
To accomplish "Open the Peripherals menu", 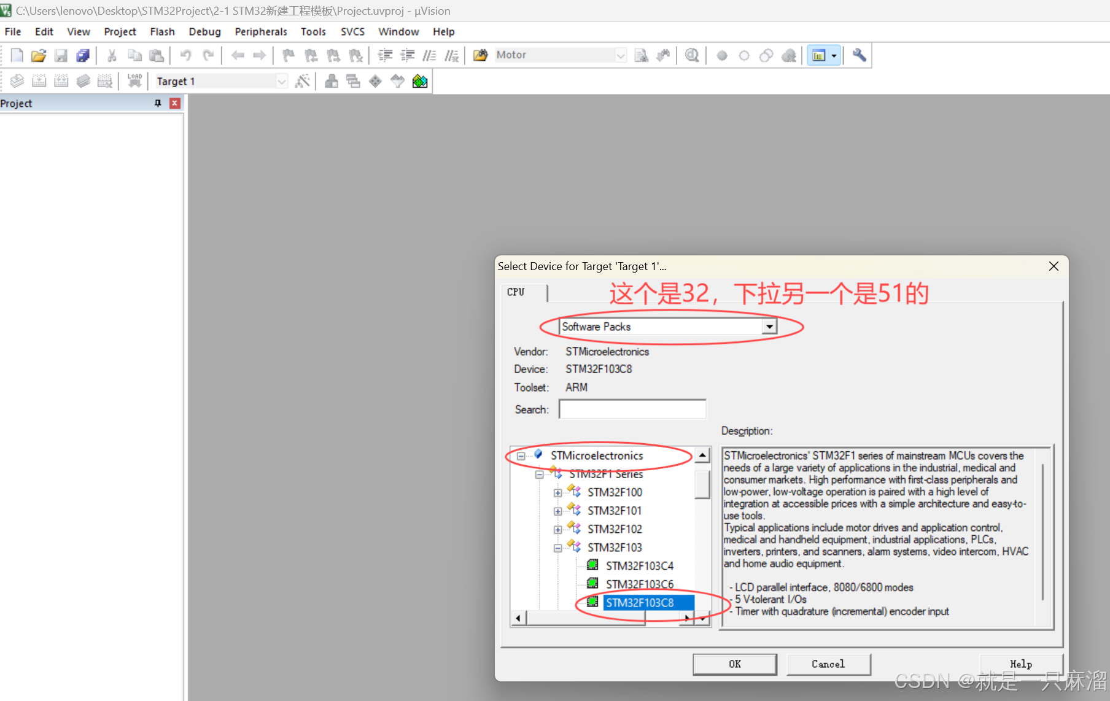I will point(261,32).
